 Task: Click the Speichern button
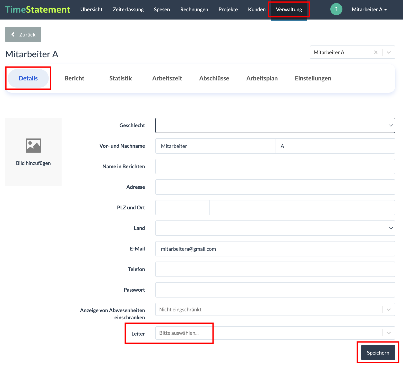pyautogui.click(x=378, y=353)
